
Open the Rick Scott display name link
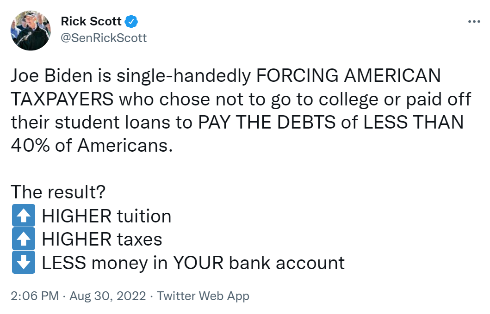[91, 21]
